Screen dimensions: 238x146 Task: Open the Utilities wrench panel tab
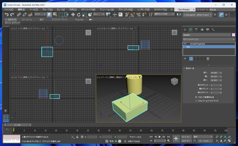(x=213, y=30)
